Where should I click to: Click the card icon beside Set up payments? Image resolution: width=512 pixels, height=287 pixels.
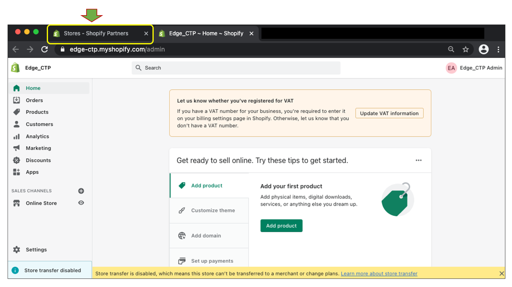(182, 261)
